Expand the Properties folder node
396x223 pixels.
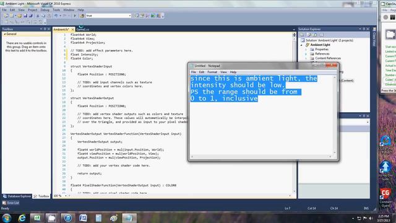click(x=306, y=50)
